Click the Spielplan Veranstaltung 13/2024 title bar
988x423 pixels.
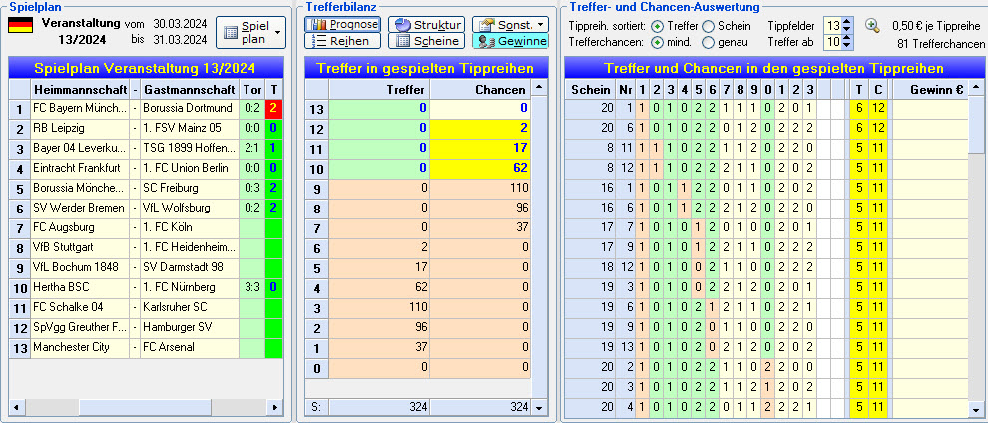point(146,68)
